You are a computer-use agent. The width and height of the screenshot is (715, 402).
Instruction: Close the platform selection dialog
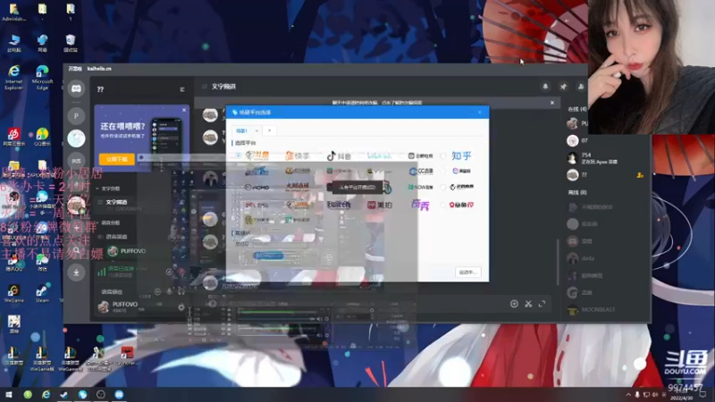(480, 113)
